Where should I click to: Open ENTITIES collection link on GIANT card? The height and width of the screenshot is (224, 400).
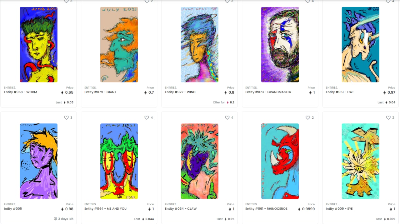pos(90,88)
